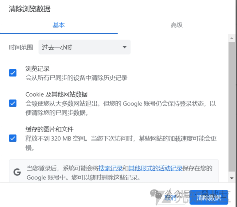Click the 缓存的图片和文件 option title
Screen dimensions: 237x207
click(49, 129)
